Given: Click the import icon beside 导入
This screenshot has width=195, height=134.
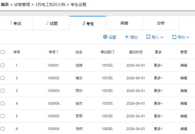Looking at the screenshot, I should [148, 37].
